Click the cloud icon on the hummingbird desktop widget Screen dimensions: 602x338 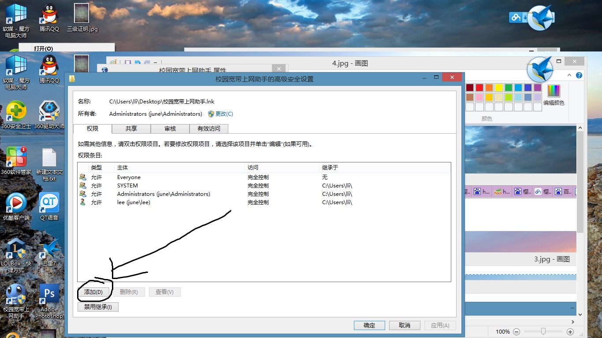click(515, 18)
